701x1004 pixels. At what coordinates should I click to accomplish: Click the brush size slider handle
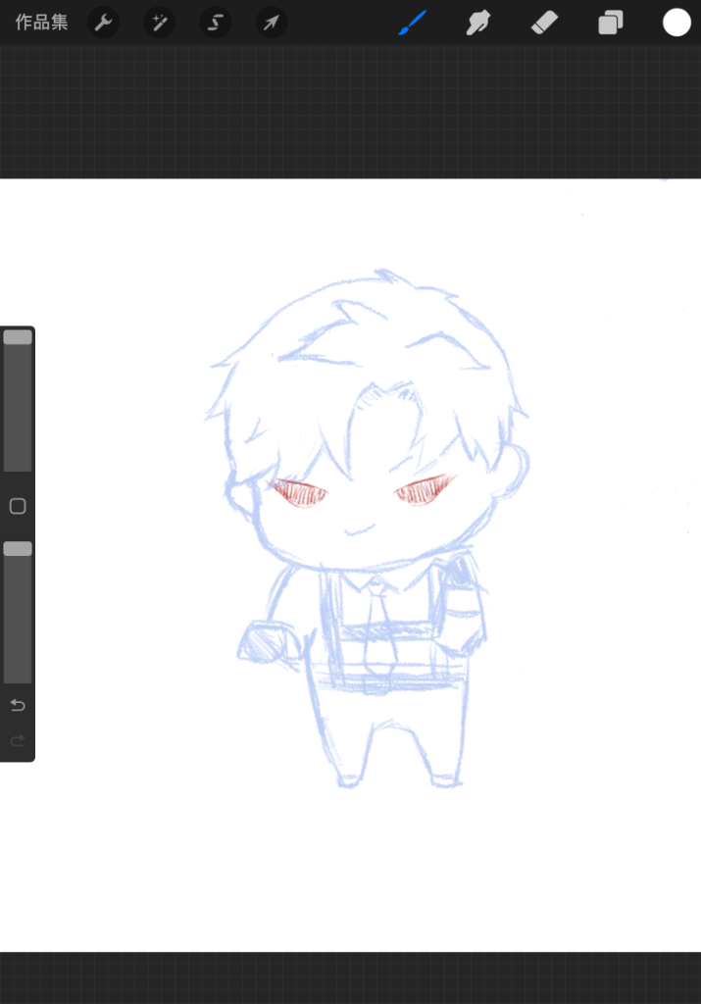tap(18, 337)
